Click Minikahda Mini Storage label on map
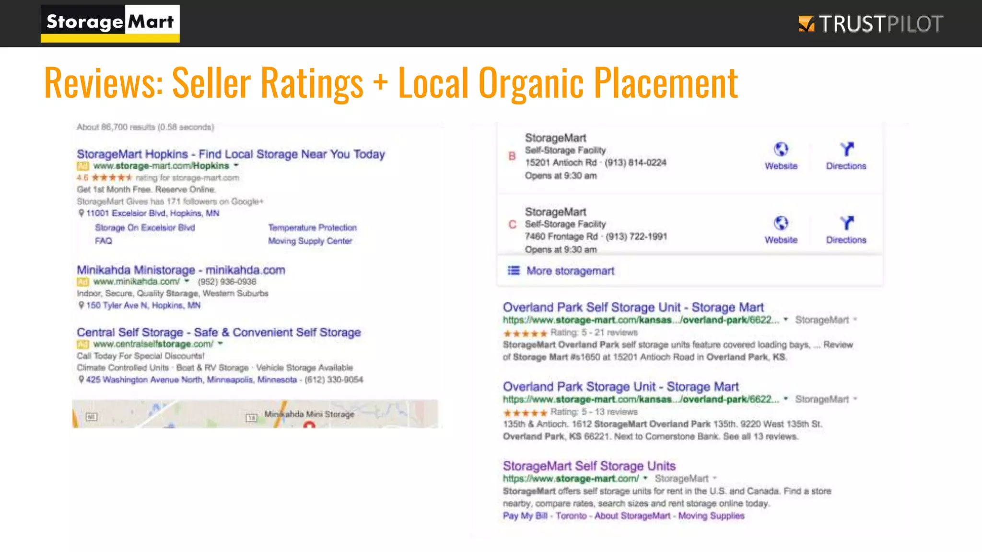 pos(309,414)
